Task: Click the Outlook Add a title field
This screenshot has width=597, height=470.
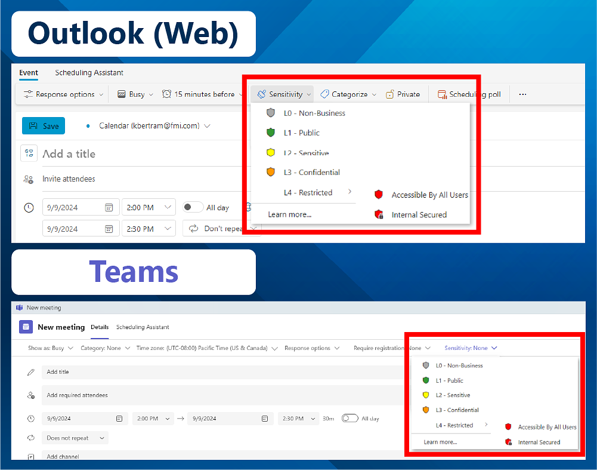Action: [x=143, y=153]
